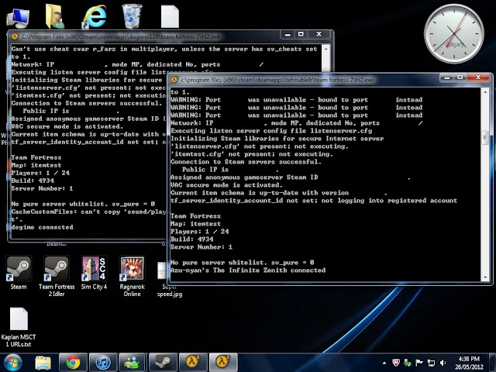Select the Kaplan MSCT 1 URLs.txt file

click(x=19, y=327)
